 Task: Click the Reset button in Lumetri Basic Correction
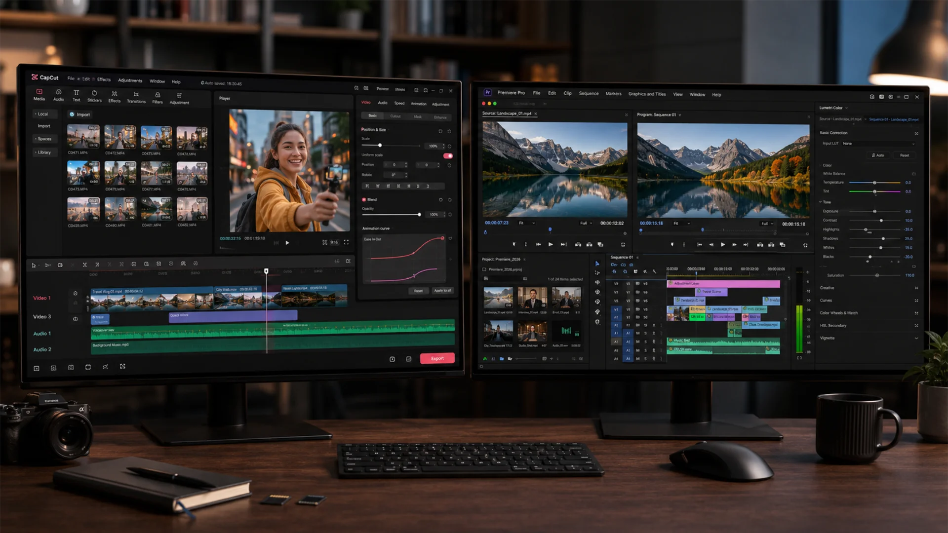point(905,155)
